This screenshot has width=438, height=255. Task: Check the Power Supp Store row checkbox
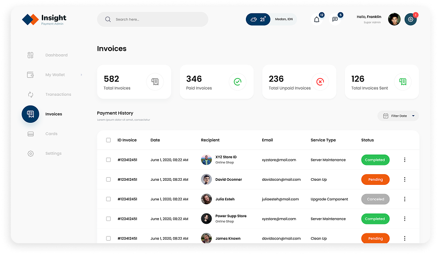[109, 219]
